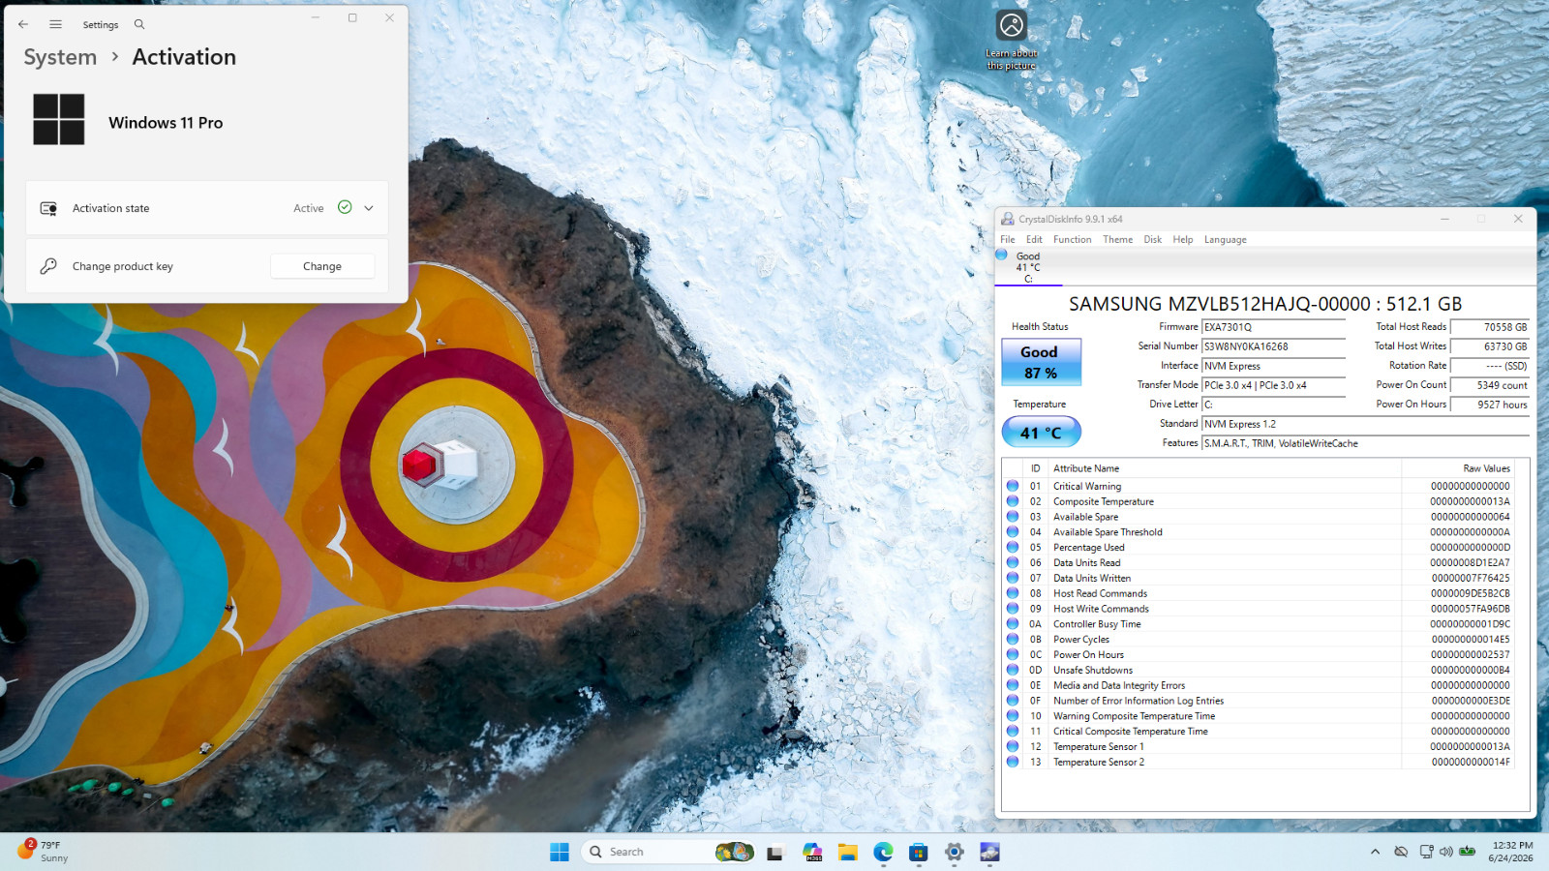Click the Settings search magnifier icon
Viewport: 1549px width, 871px height.
click(139, 24)
